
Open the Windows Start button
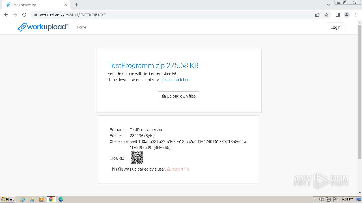8,199
